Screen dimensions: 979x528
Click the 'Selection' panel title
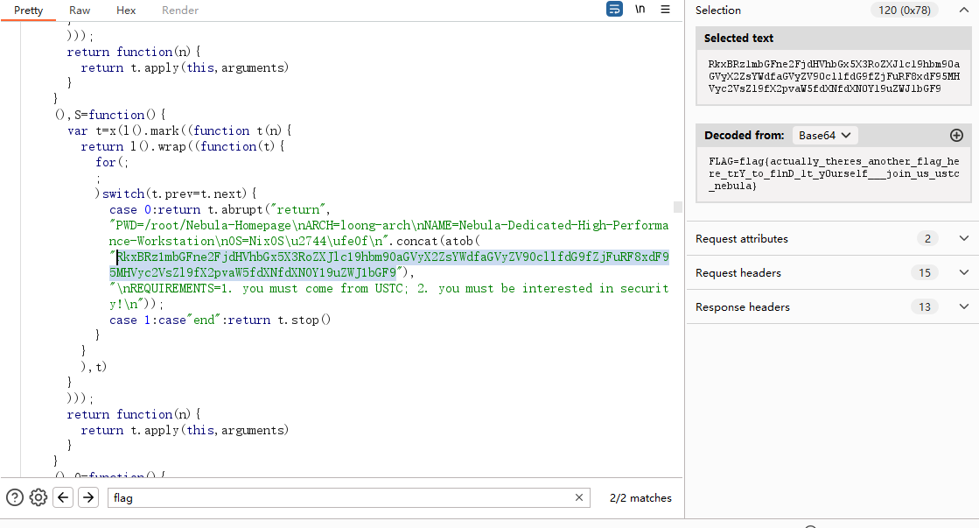[x=718, y=10]
